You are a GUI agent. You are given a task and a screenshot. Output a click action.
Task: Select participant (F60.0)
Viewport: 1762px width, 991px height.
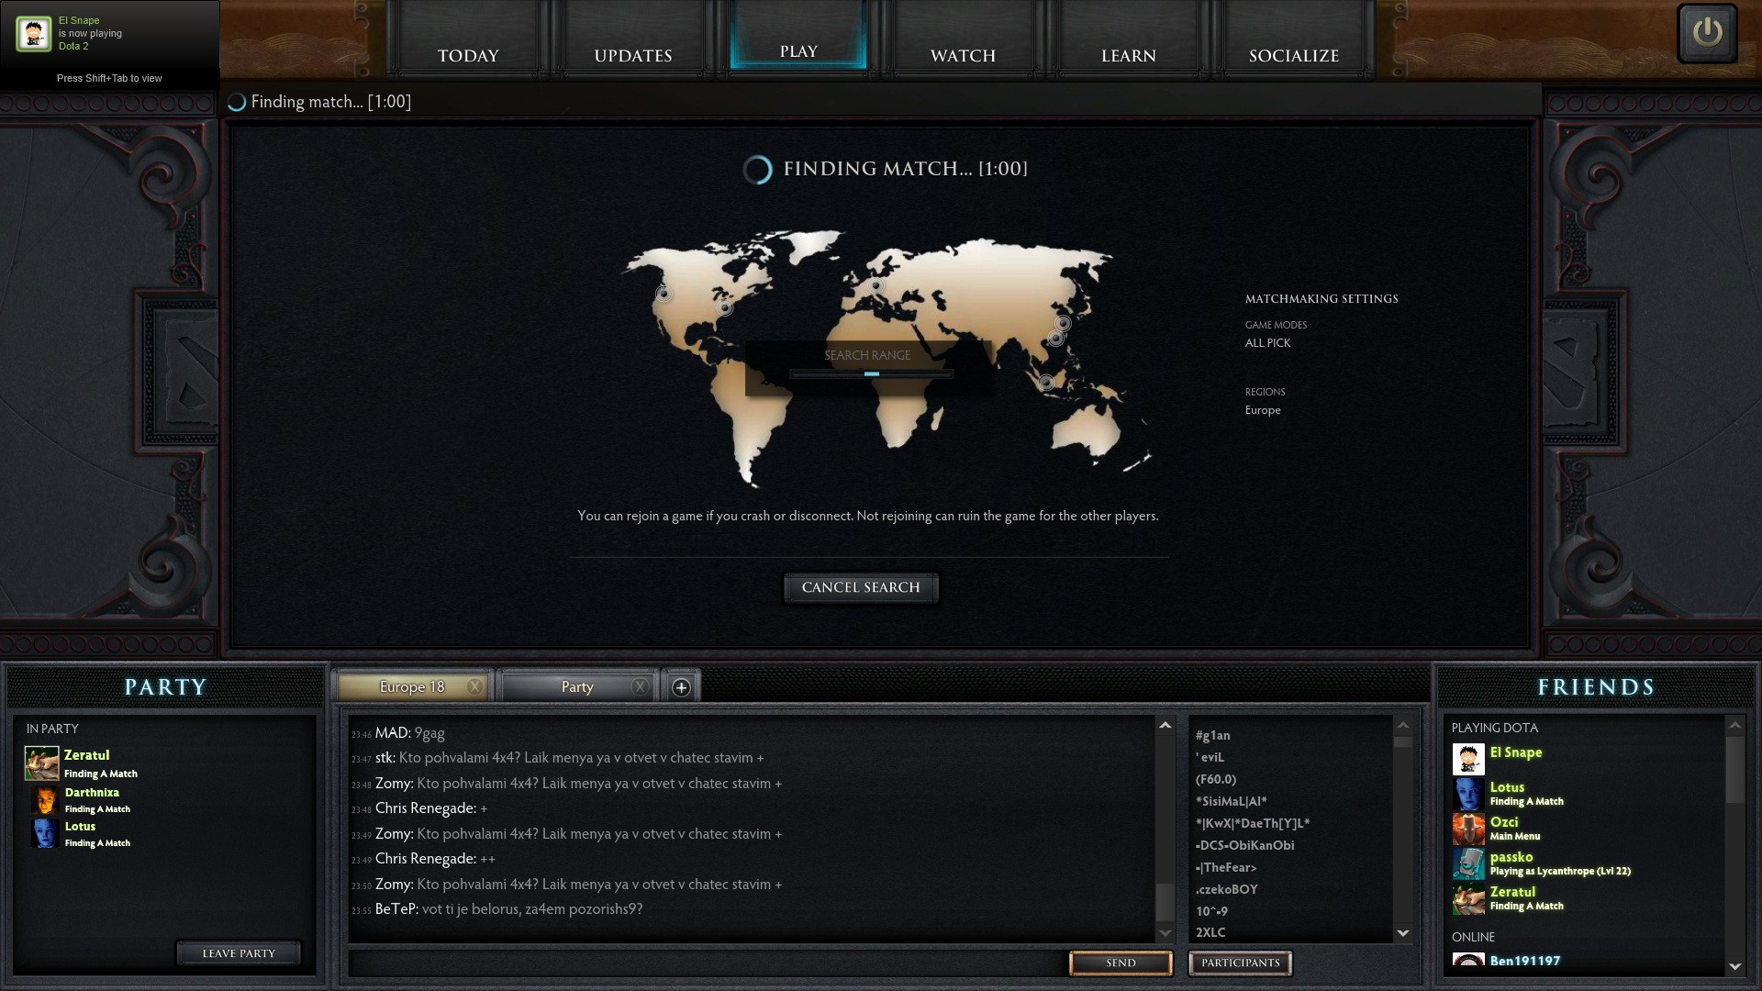coord(1216,779)
